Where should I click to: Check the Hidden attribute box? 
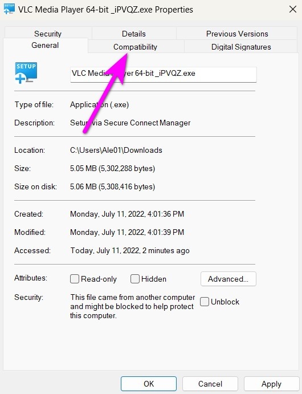(x=135, y=279)
